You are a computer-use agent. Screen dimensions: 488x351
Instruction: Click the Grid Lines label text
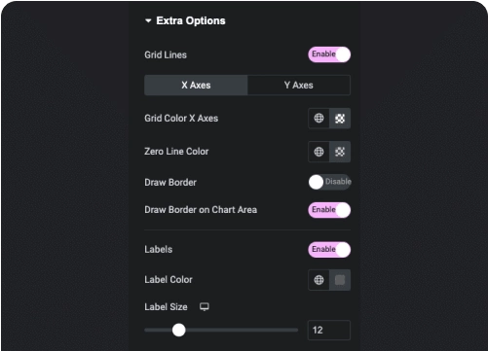tap(166, 54)
